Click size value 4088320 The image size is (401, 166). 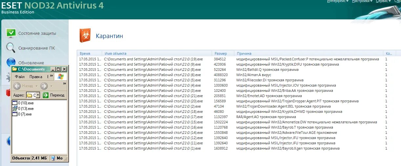point(221,75)
